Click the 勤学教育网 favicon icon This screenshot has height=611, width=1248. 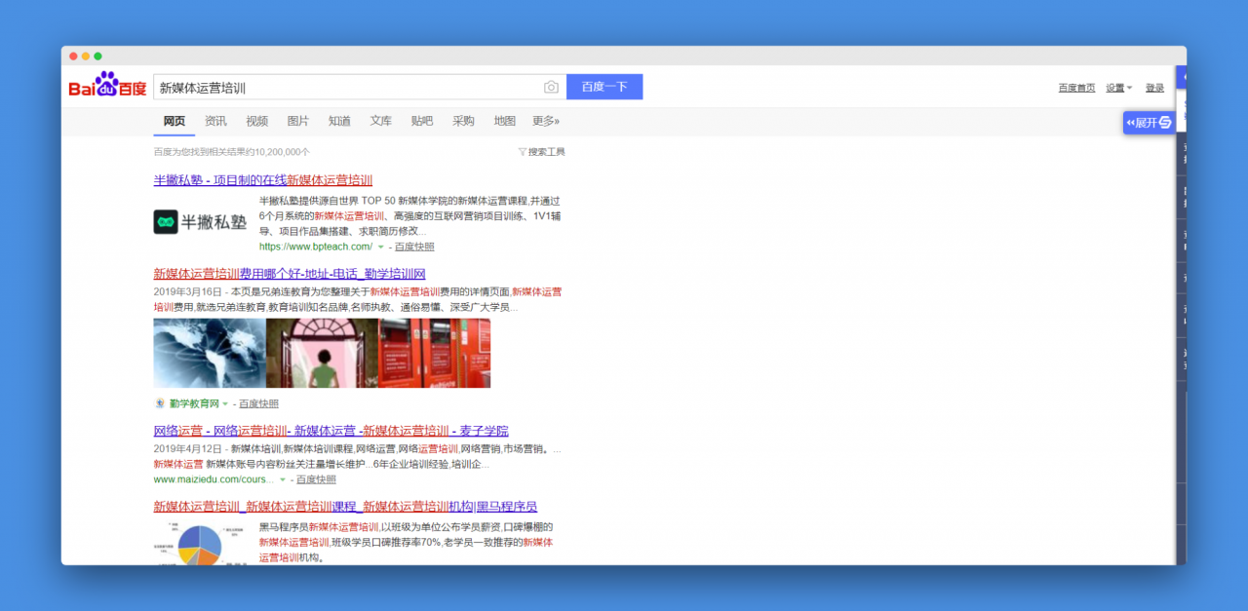pos(160,403)
